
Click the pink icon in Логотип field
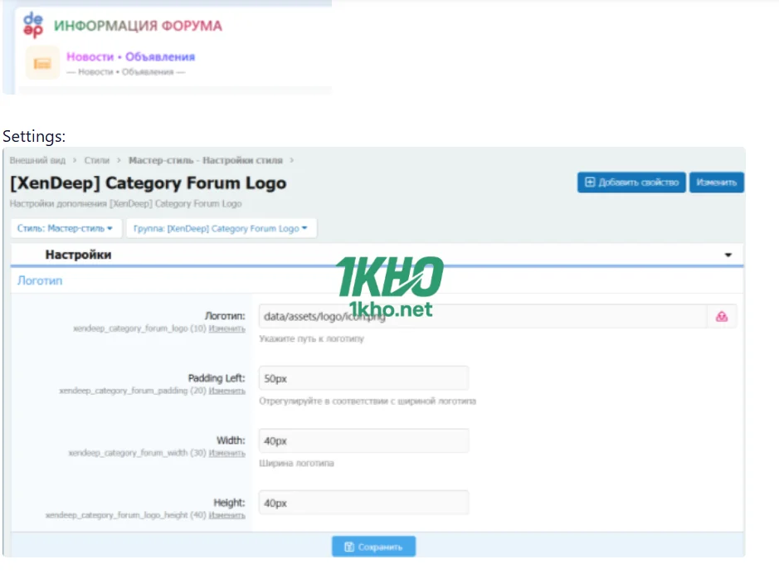[721, 316]
